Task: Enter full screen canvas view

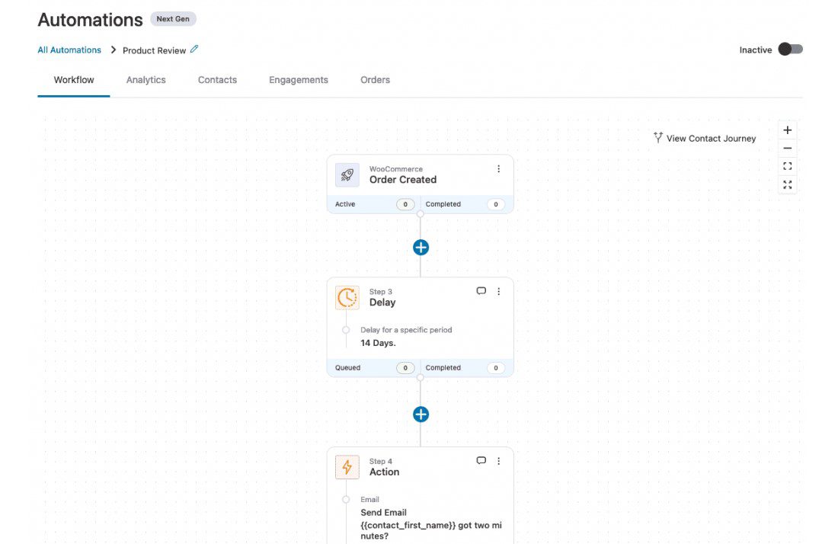Action: [787, 184]
